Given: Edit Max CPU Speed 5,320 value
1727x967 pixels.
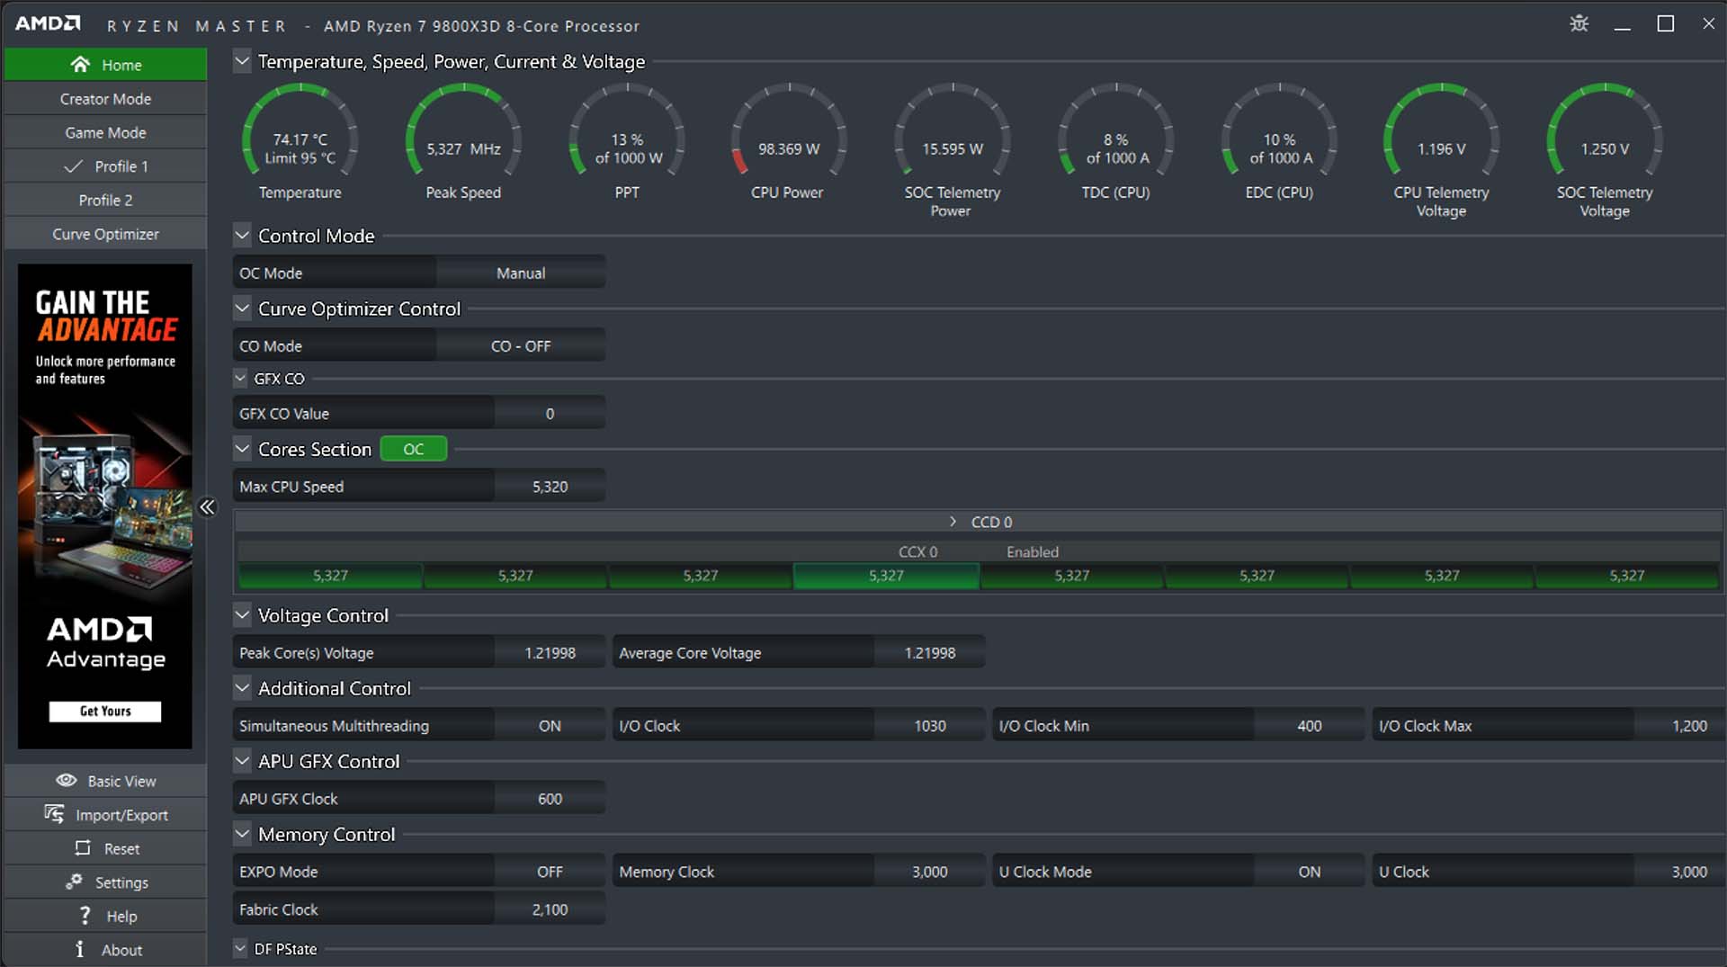Looking at the screenshot, I should 550,487.
